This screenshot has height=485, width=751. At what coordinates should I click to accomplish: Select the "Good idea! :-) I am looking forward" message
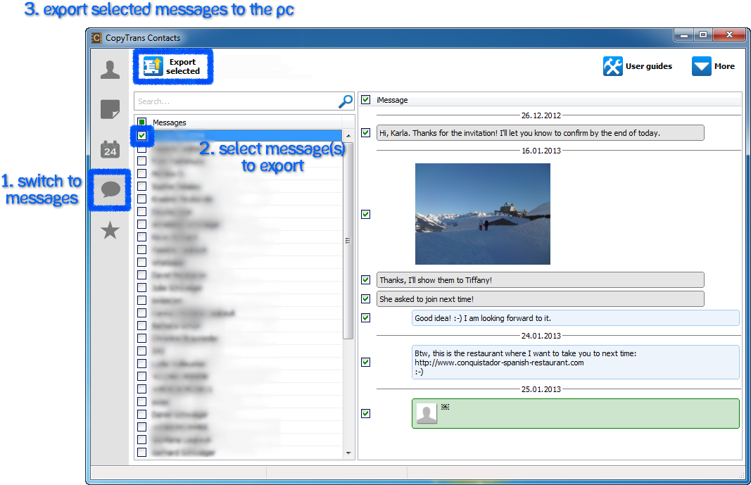576,318
